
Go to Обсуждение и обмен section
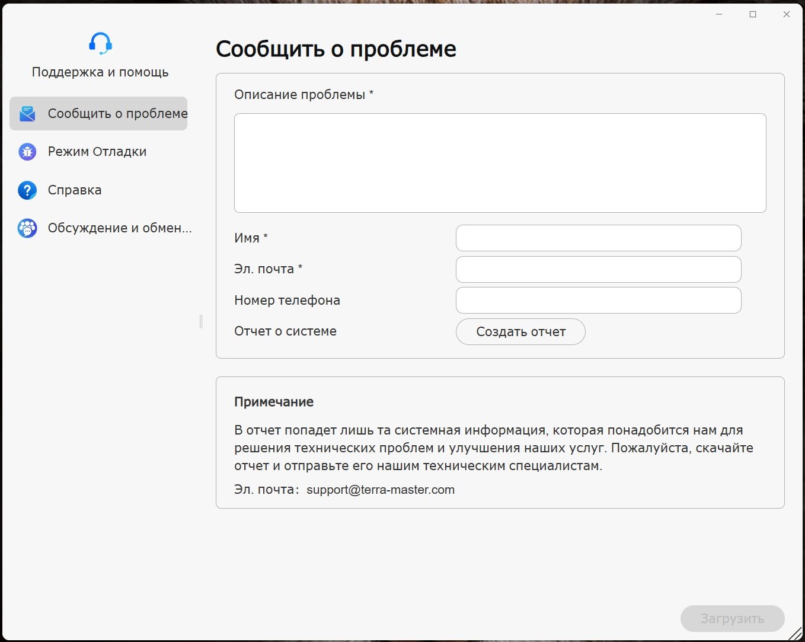[120, 228]
